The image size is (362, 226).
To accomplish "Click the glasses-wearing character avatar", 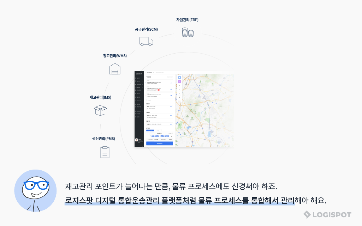I will [35, 191].
